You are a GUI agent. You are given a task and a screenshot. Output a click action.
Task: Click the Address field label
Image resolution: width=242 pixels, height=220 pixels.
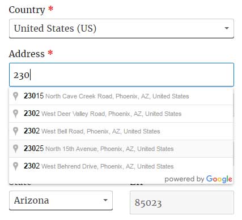pos(27,54)
